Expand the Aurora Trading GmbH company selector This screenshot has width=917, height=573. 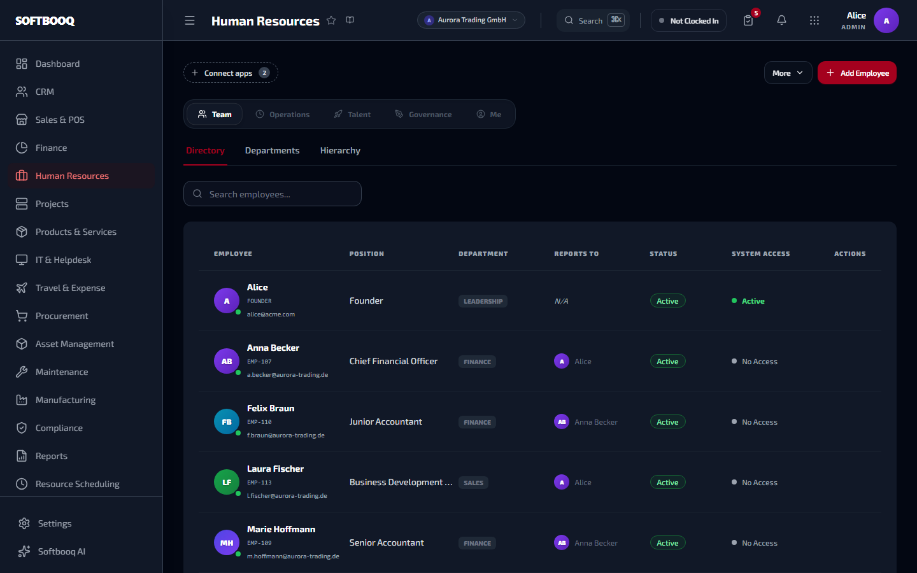click(x=471, y=20)
